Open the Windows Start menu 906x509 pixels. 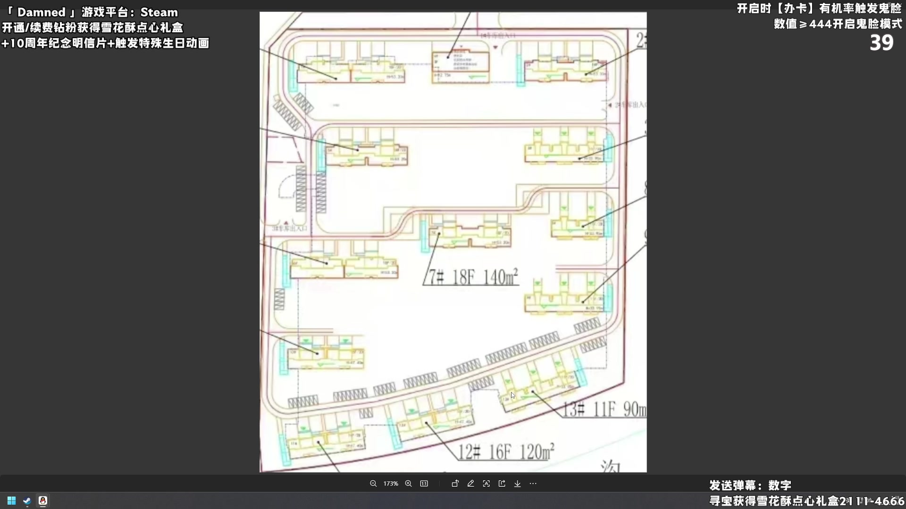tap(11, 501)
